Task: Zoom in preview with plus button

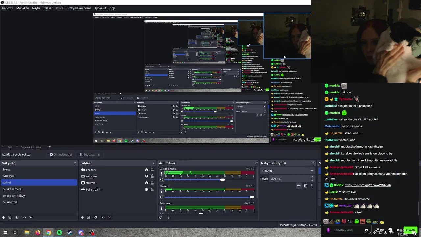Action: point(17,147)
